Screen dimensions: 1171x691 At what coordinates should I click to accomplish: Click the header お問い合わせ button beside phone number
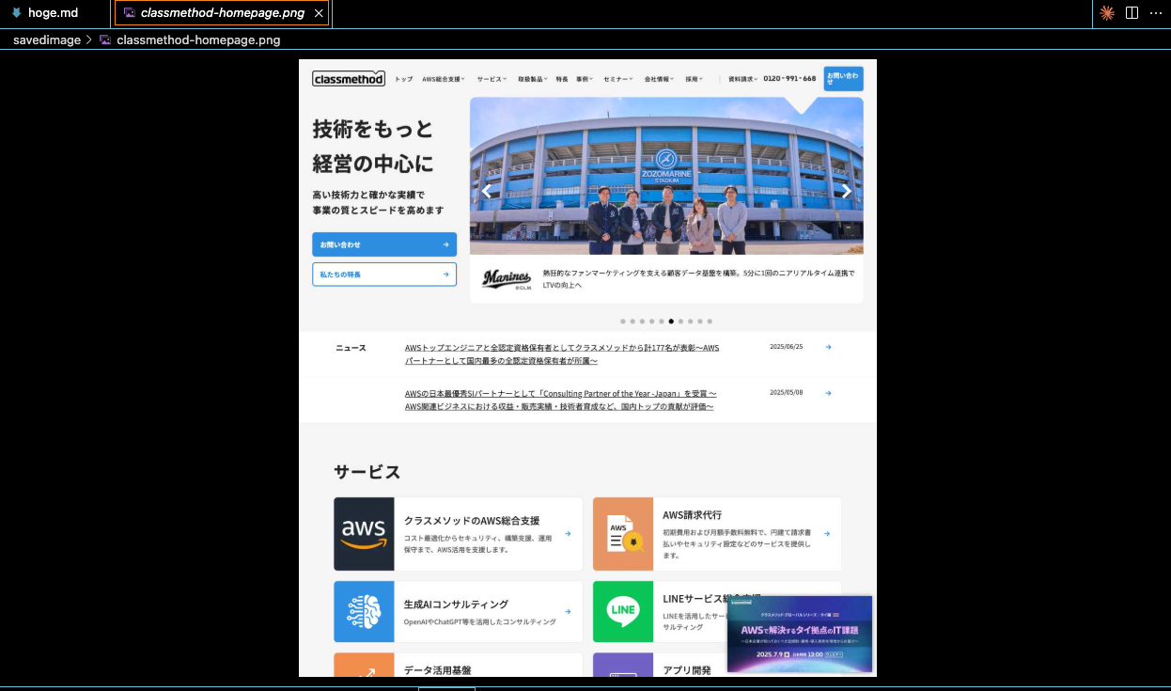(843, 79)
